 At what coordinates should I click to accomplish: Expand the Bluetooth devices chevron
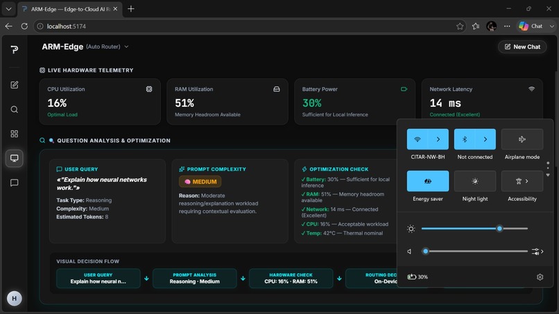[485, 139]
